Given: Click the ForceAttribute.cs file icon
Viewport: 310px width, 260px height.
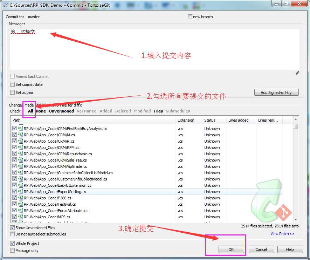Looking at the screenshot, I should pyautogui.click(x=21, y=211).
